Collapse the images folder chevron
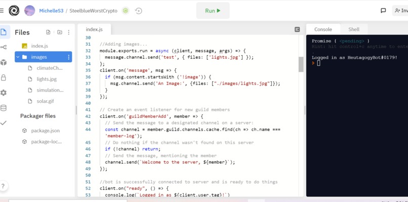 (18, 57)
